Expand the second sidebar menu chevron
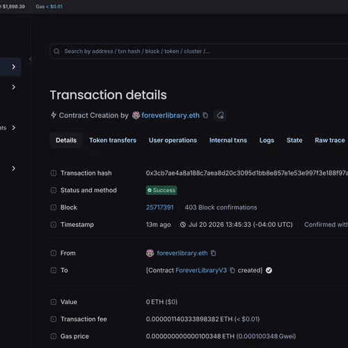 coord(14,87)
